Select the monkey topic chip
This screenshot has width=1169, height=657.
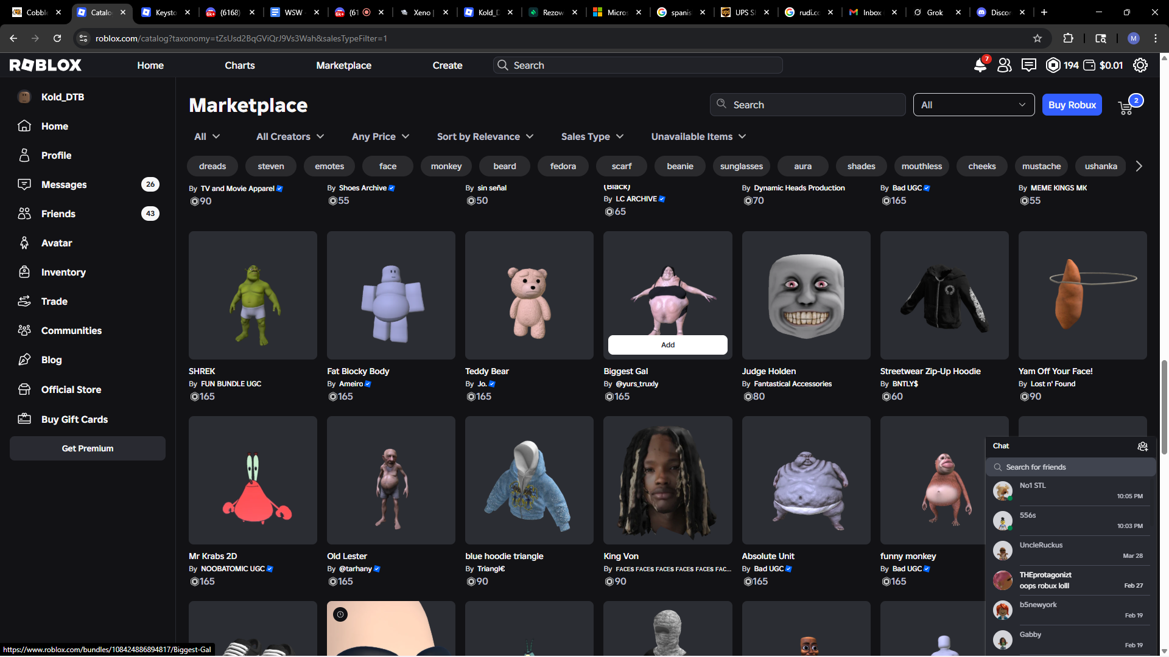point(446,166)
